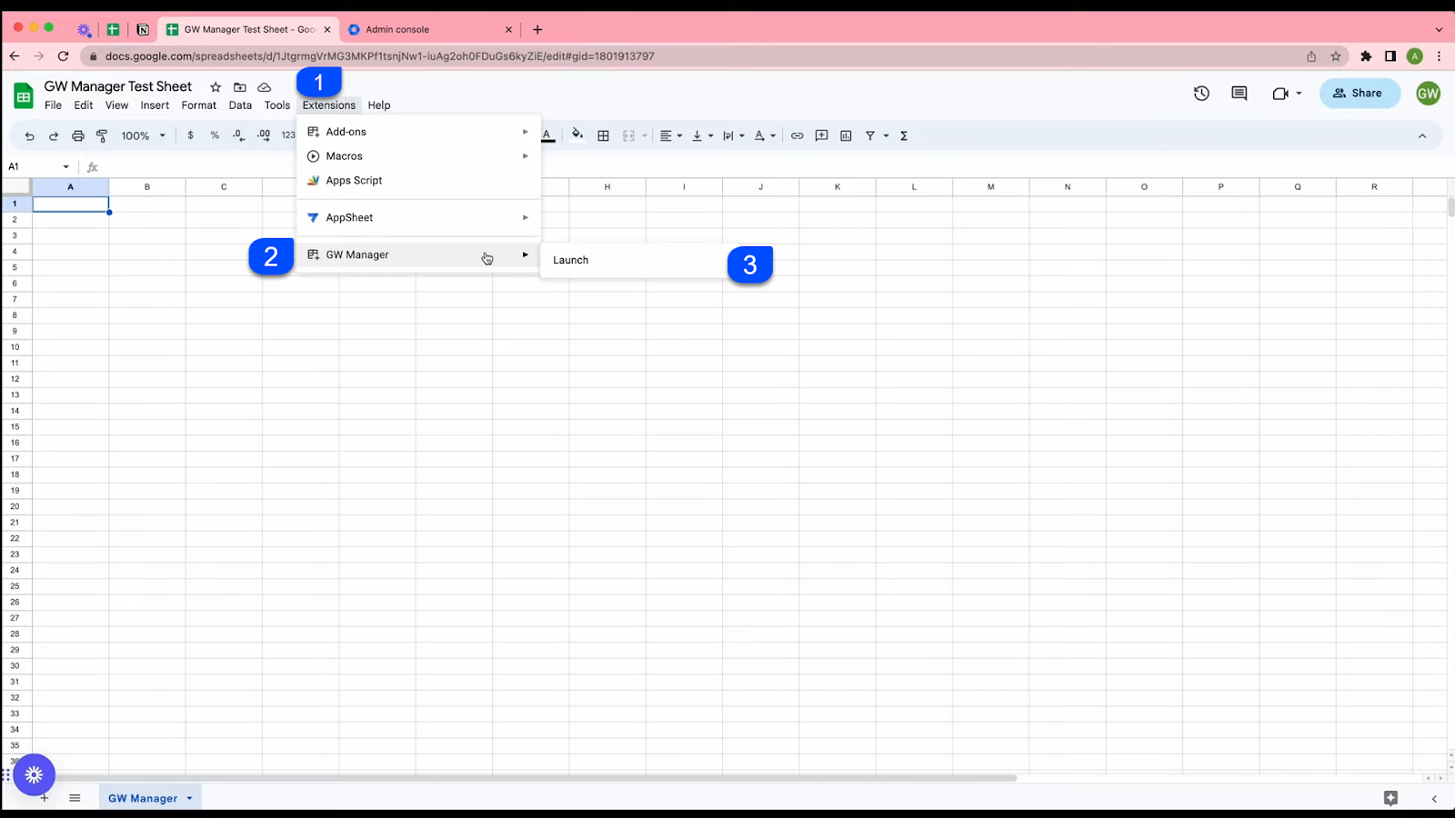Click Launch in GW Manager submenu
Screen dimensions: 1455x818
pyautogui.click(x=570, y=260)
